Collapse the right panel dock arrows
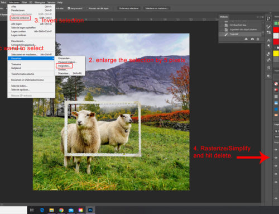Screen dimensions: 279x214 tap(270, 13)
